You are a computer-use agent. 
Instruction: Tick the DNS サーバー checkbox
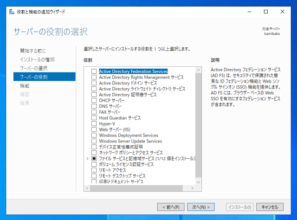pos(94,106)
